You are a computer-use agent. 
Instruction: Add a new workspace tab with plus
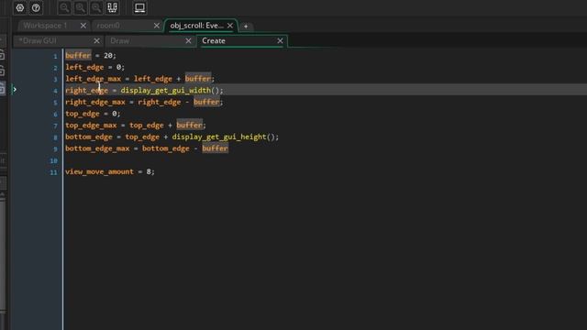pos(246,27)
